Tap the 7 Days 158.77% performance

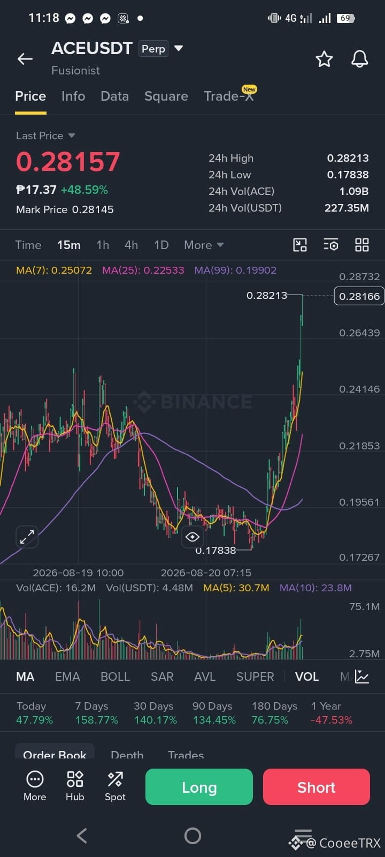point(97,713)
